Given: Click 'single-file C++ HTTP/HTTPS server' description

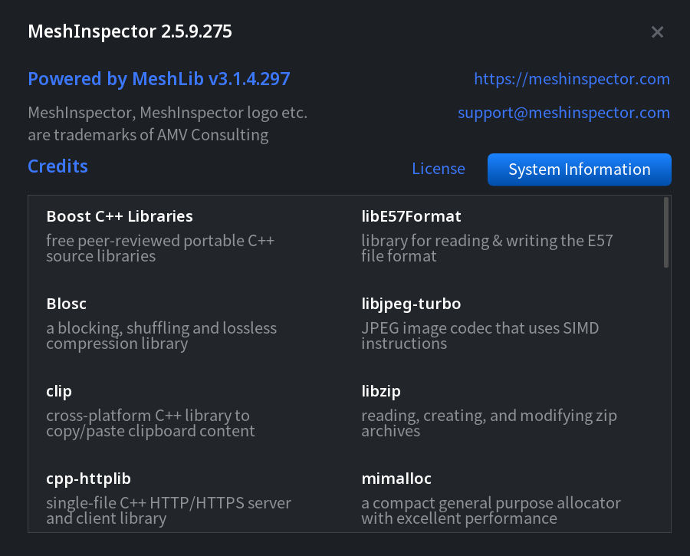Looking at the screenshot, I should click(x=169, y=503).
